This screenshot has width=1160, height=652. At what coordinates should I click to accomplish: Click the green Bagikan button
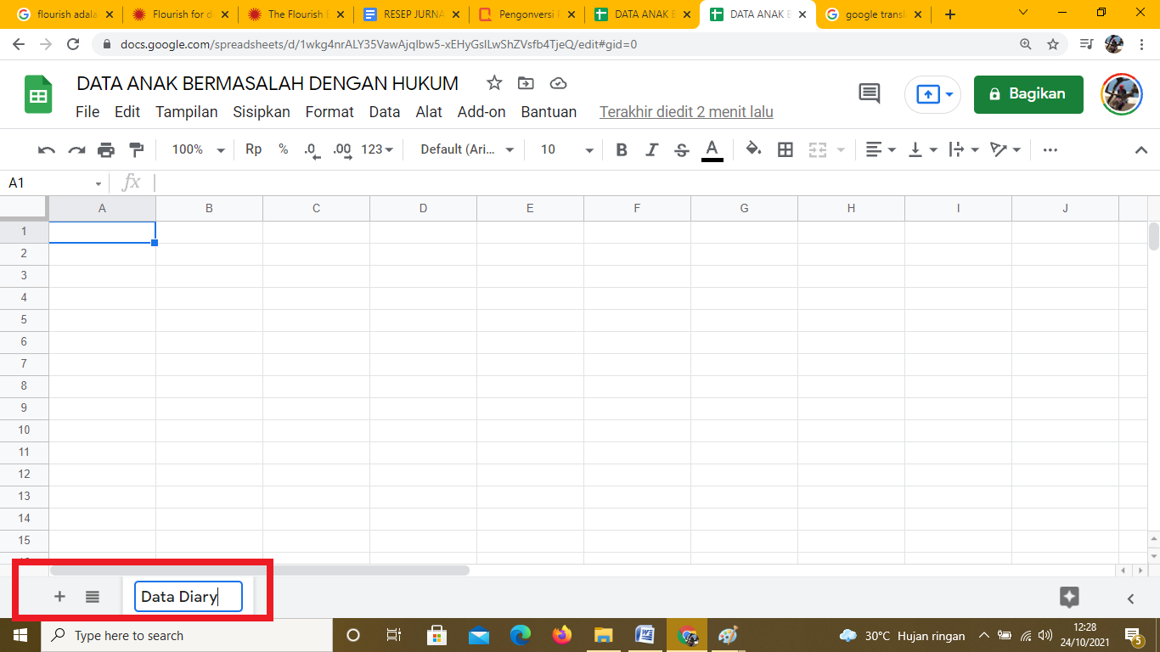point(1028,94)
